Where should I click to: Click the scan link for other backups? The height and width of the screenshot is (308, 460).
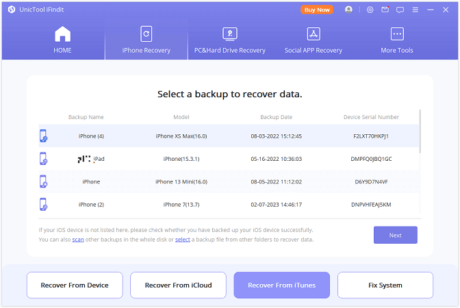(78, 240)
